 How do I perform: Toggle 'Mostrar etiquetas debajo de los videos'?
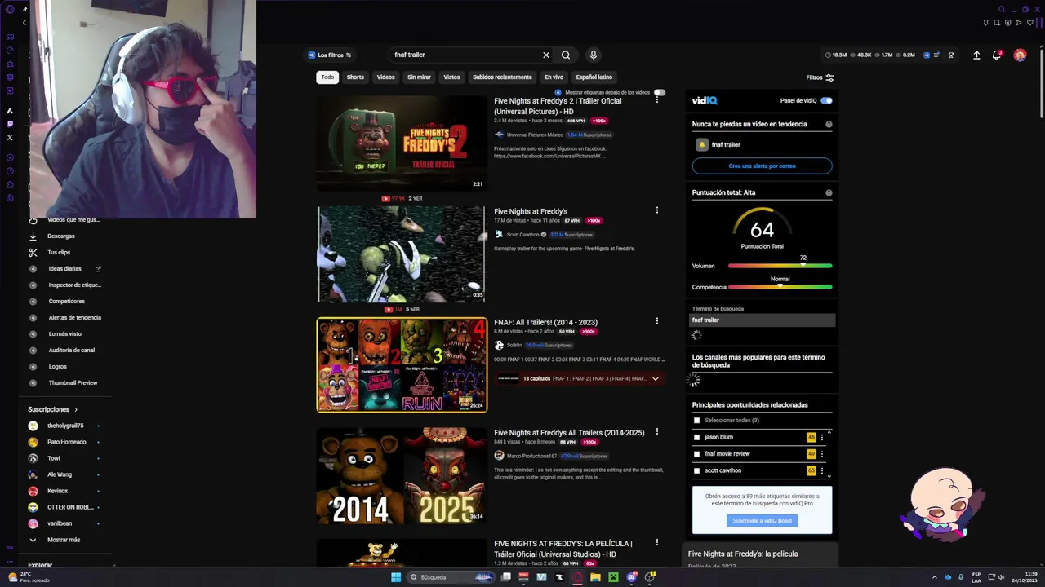659,93
